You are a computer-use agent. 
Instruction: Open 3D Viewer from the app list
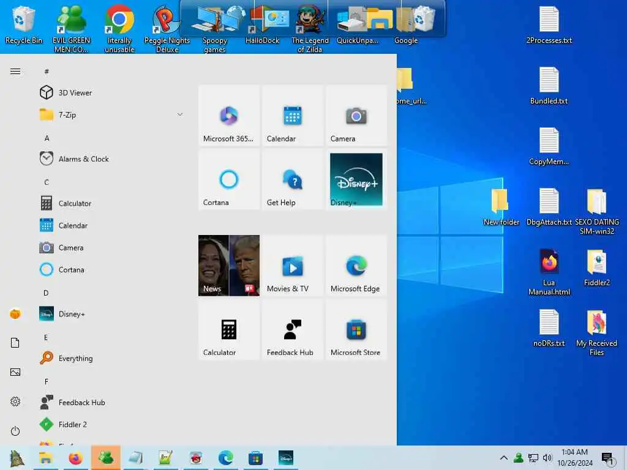[x=112, y=93]
